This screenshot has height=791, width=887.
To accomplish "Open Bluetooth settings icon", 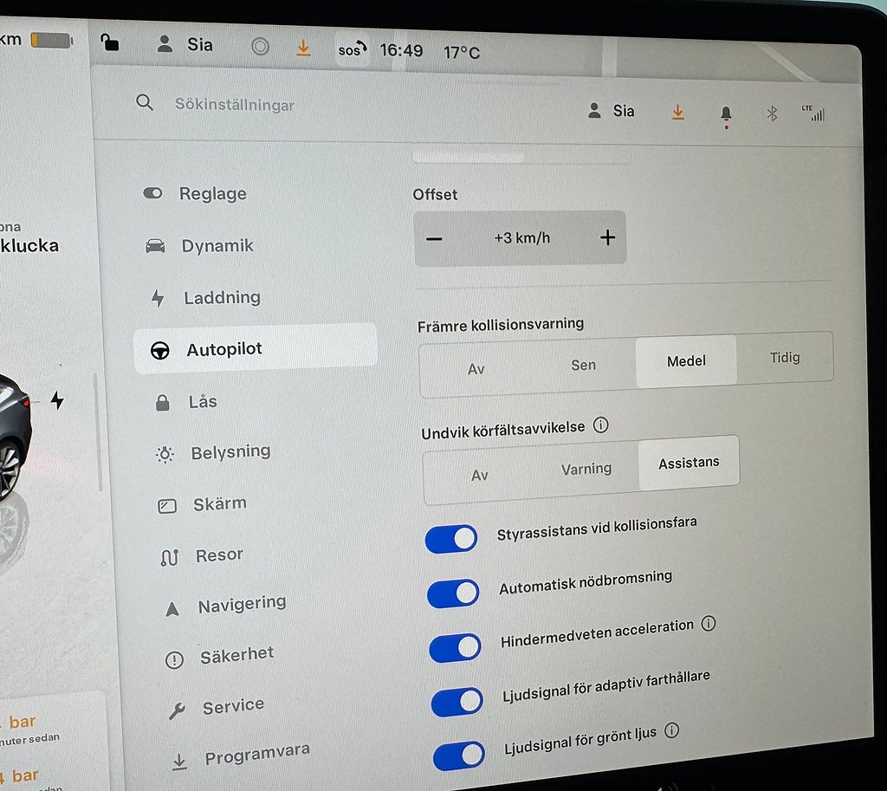I will point(772,113).
